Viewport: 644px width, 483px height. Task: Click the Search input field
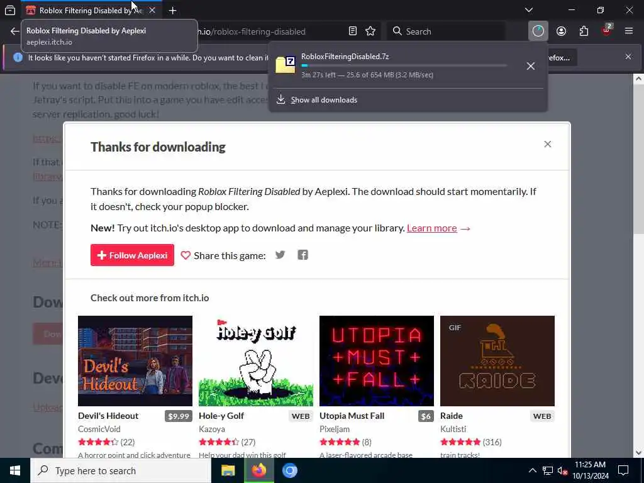tap(446, 31)
